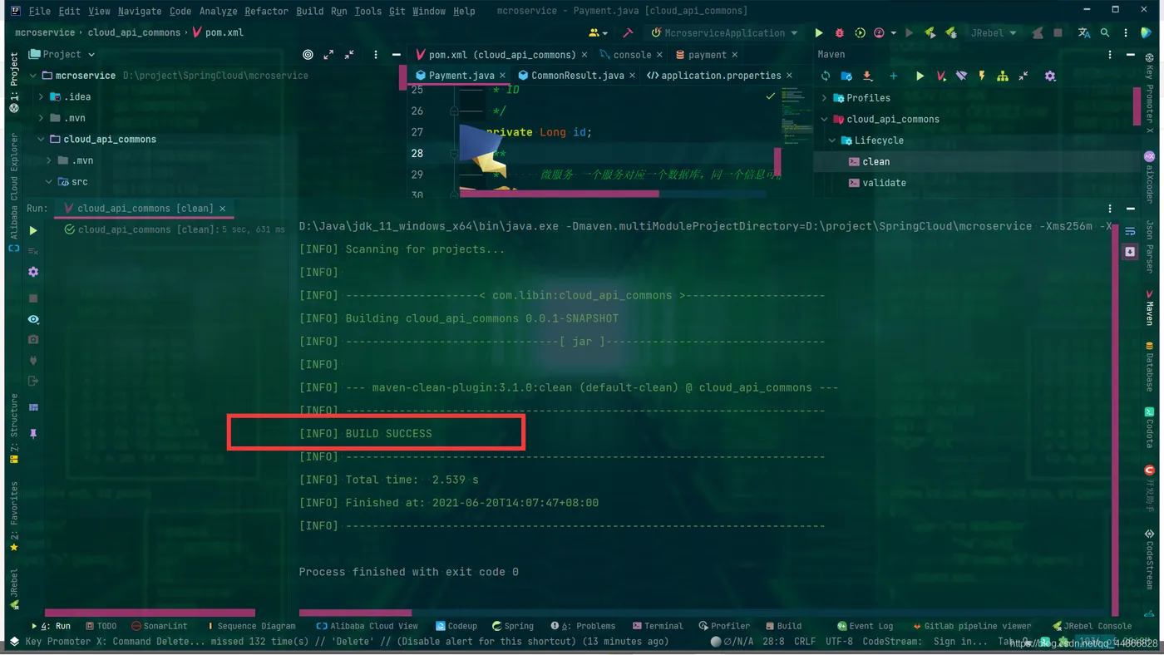Open the JRebel dropdown in the toolbar

pyautogui.click(x=994, y=33)
